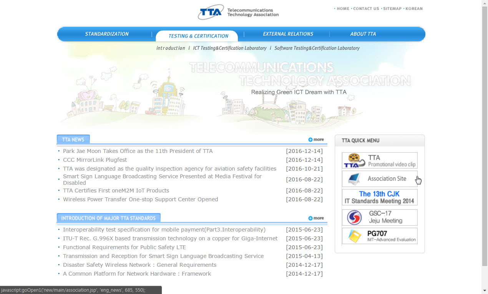Open the About TTA menu
Image resolution: width=488 pixels, height=294 pixels.
point(363,34)
